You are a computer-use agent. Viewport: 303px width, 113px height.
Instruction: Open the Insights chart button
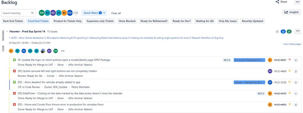291,12
